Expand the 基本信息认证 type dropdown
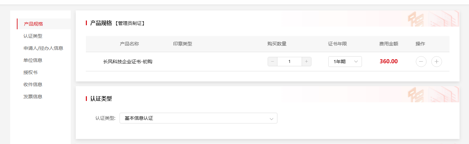The width and height of the screenshot is (469, 144). click(x=198, y=118)
